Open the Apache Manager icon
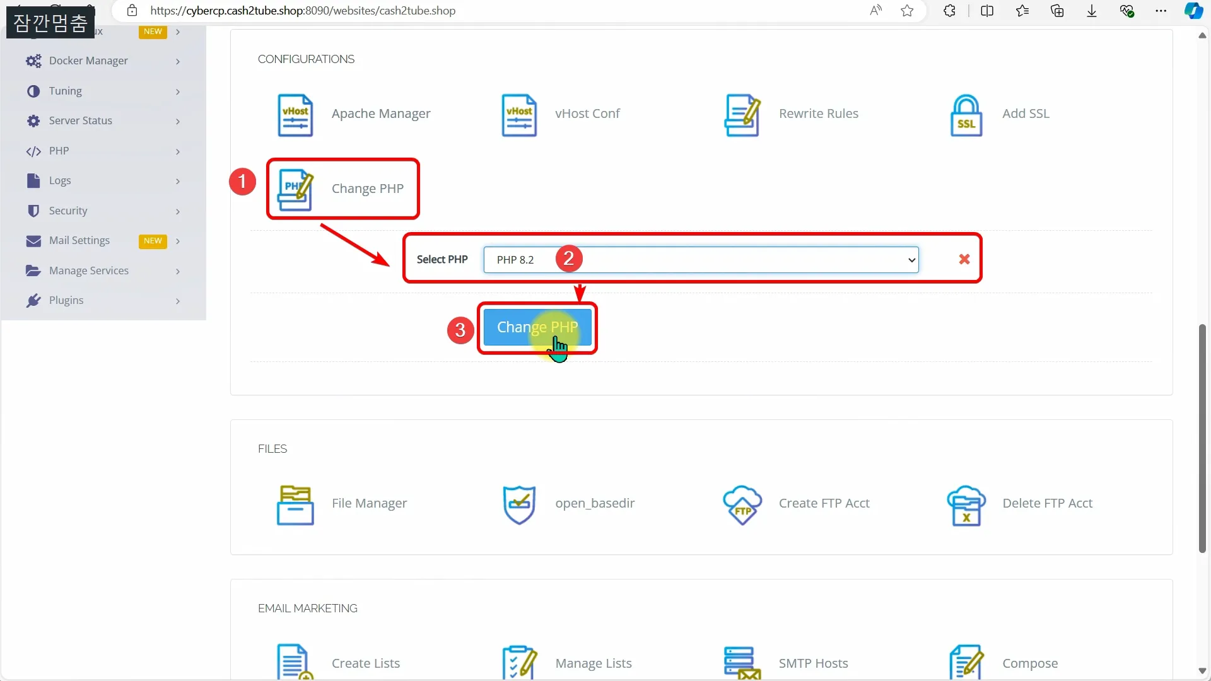The image size is (1211, 681). (295, 115)
